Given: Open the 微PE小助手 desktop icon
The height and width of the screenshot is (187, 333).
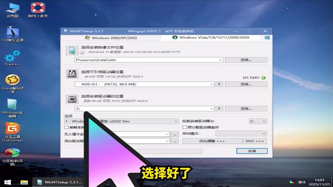Looking at the screenshot, I should tap(37, 10).
